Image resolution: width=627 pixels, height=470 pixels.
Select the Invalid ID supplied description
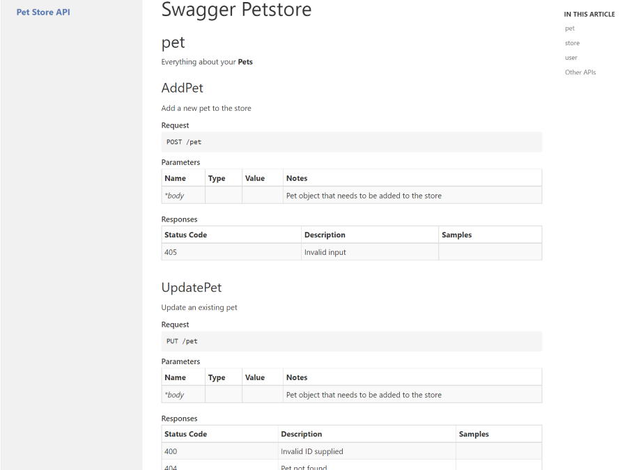311,451
